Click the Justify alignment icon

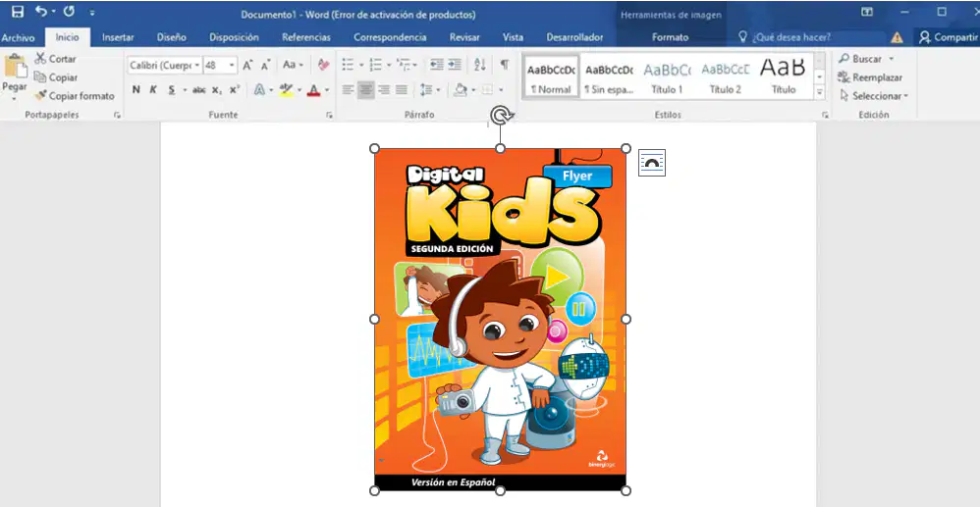click(402, 90)
